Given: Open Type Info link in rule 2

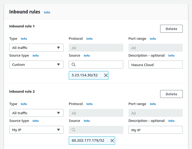Looking at the screenshot, I should 24,104.
